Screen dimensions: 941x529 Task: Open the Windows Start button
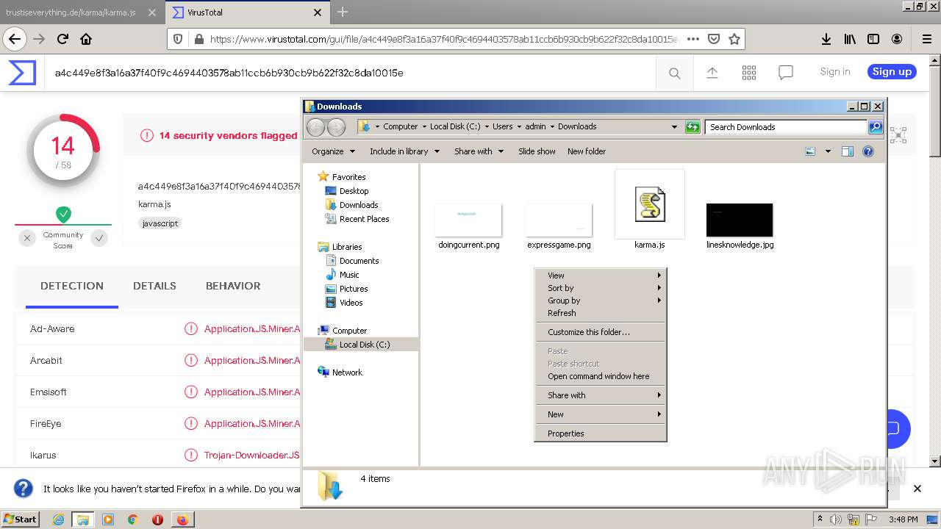[20, 519]
